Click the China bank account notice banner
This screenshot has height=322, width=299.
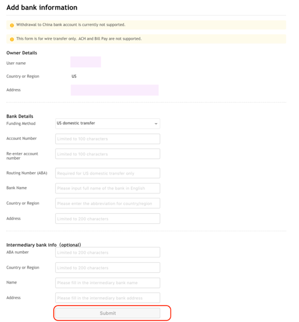[x=146, y=25]
